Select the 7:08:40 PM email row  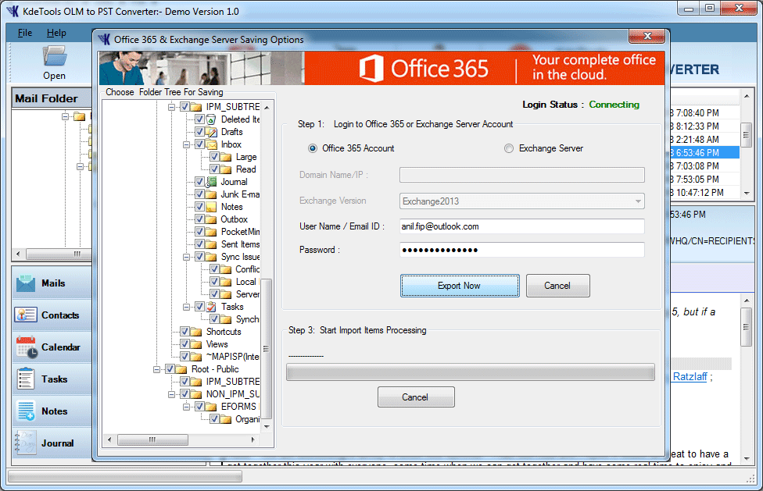[x=704, y=112]
